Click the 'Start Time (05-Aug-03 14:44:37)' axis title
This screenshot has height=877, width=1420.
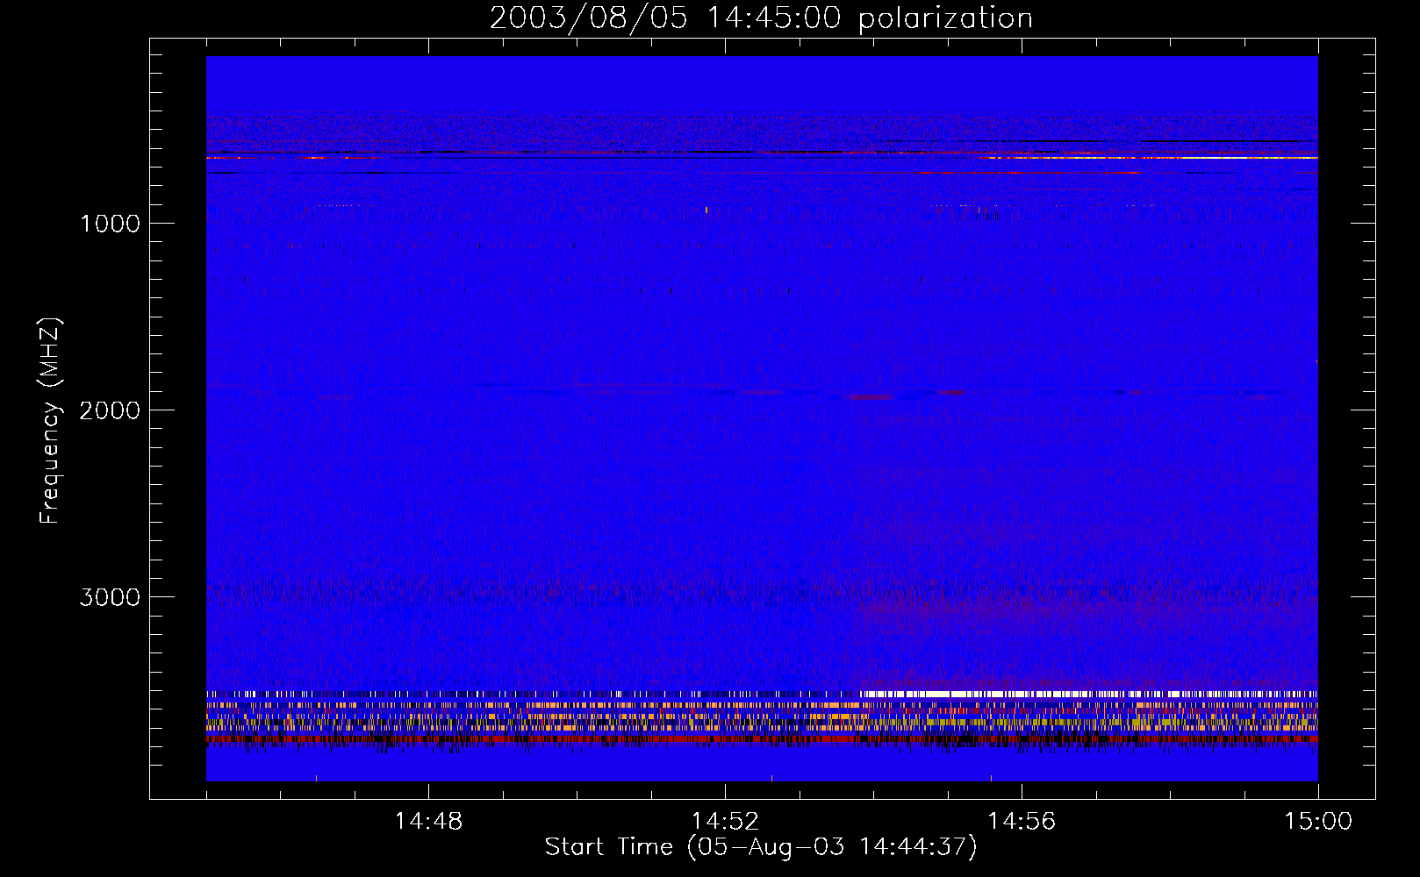click(761, 847)
